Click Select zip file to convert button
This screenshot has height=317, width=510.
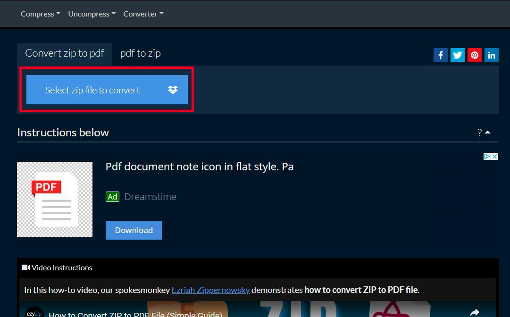(x=107, y=90)
